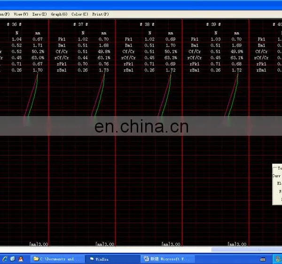The height and width of the screenshot is (264, 282).
Task: Click the 49.9% value in panel 39
Action: point(237,52)
